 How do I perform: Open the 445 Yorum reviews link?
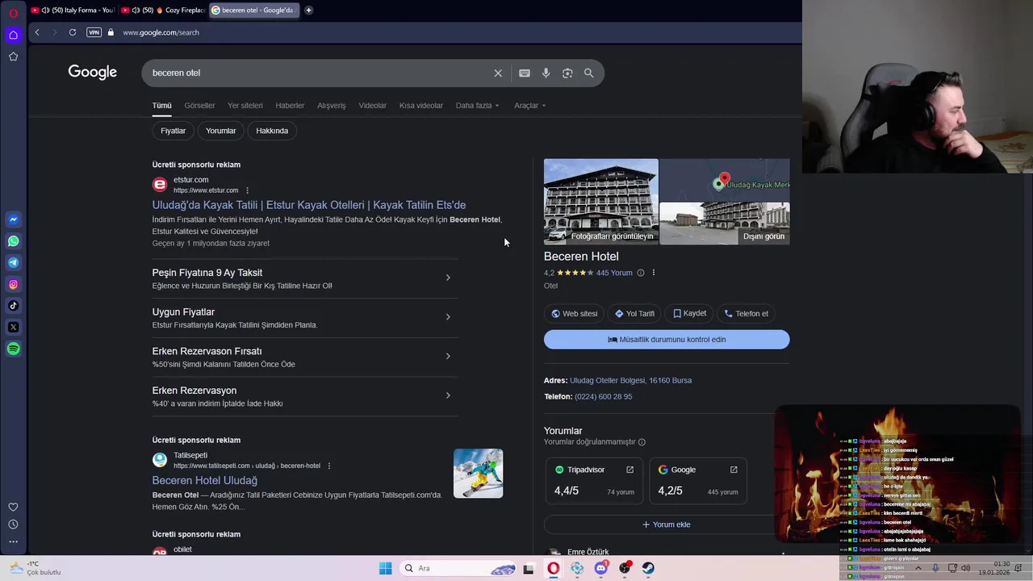[614, 273]
